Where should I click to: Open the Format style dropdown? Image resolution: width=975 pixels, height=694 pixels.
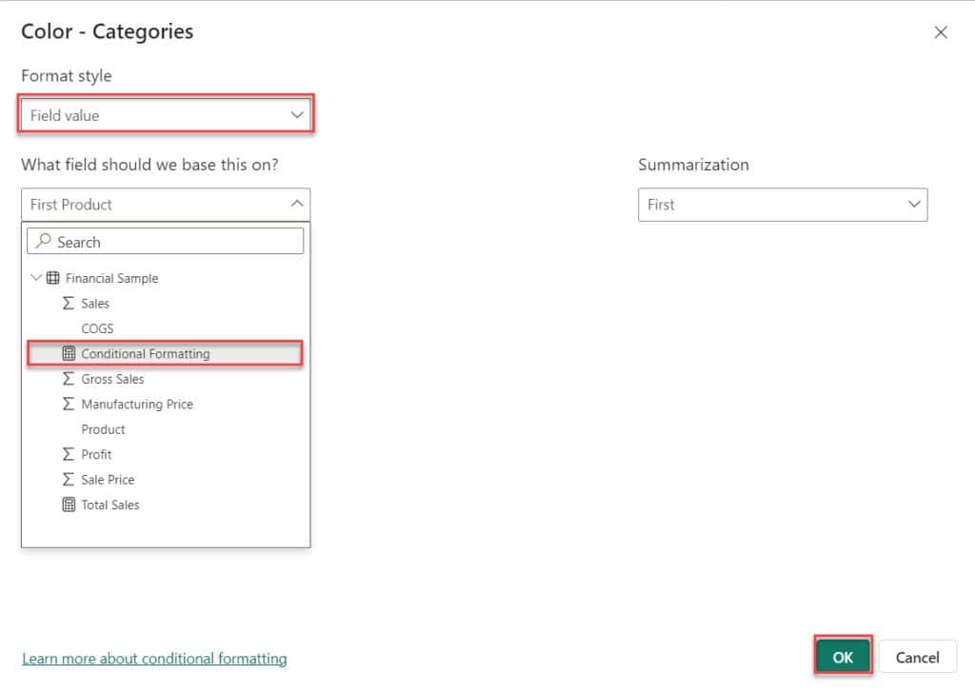166,115
